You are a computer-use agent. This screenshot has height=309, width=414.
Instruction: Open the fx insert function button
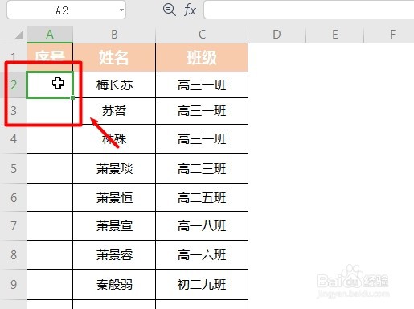coord(190,10)
